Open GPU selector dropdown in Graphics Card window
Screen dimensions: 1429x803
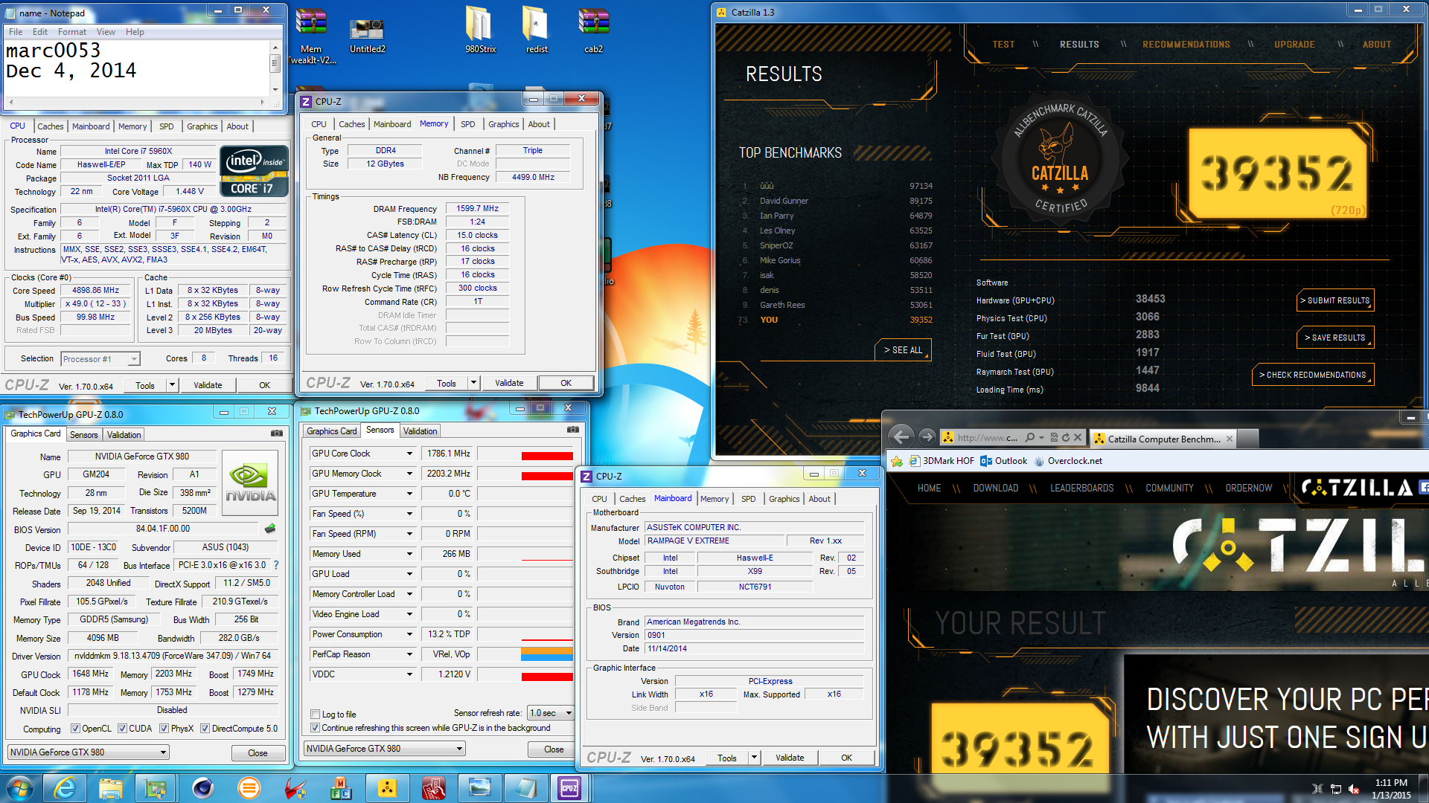click(89, 752)
